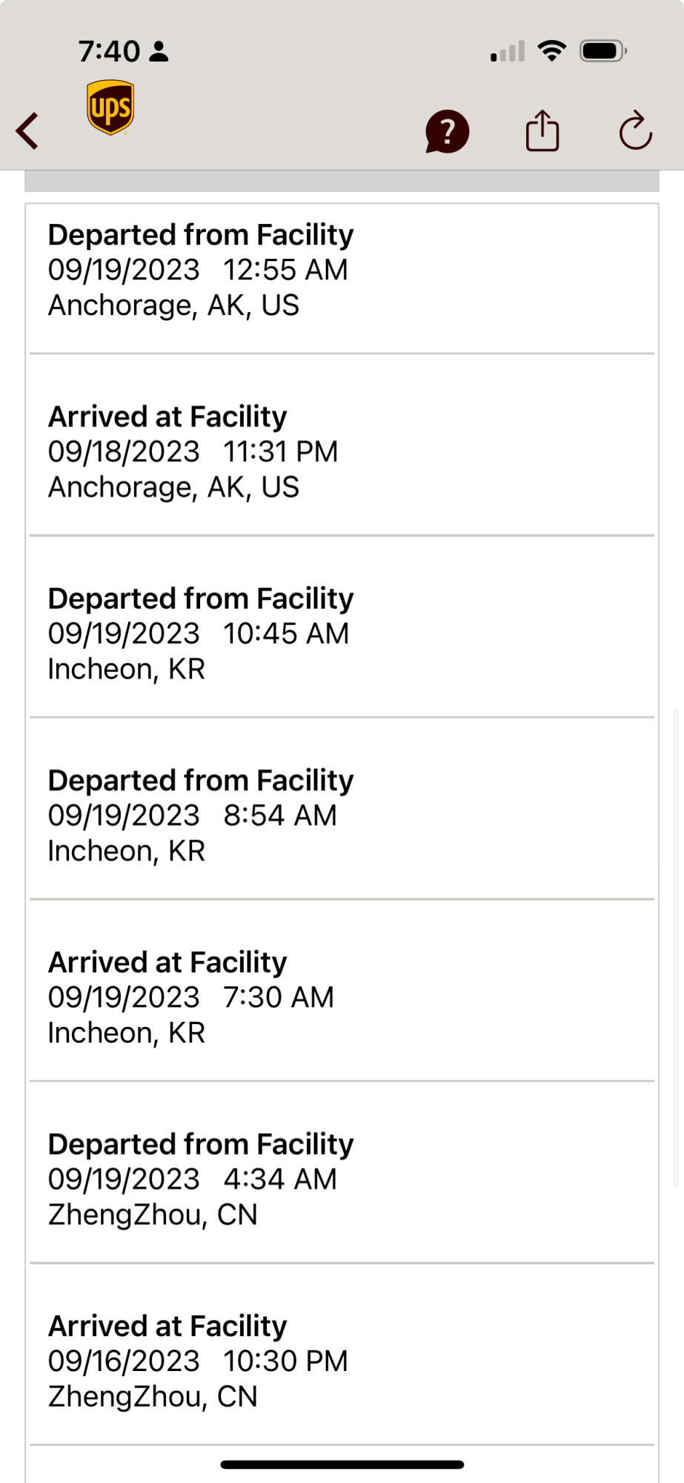This screenshot has width=684, height=1483.
Task: Select Incheon departure at 8:54 AM entry
Action: [342, 815]
